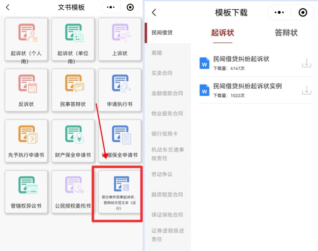Image resolution: width=318 pixels, height=251 pixels.
Task: Tap the back chevron on 文书模板 page
Action: 8,7
